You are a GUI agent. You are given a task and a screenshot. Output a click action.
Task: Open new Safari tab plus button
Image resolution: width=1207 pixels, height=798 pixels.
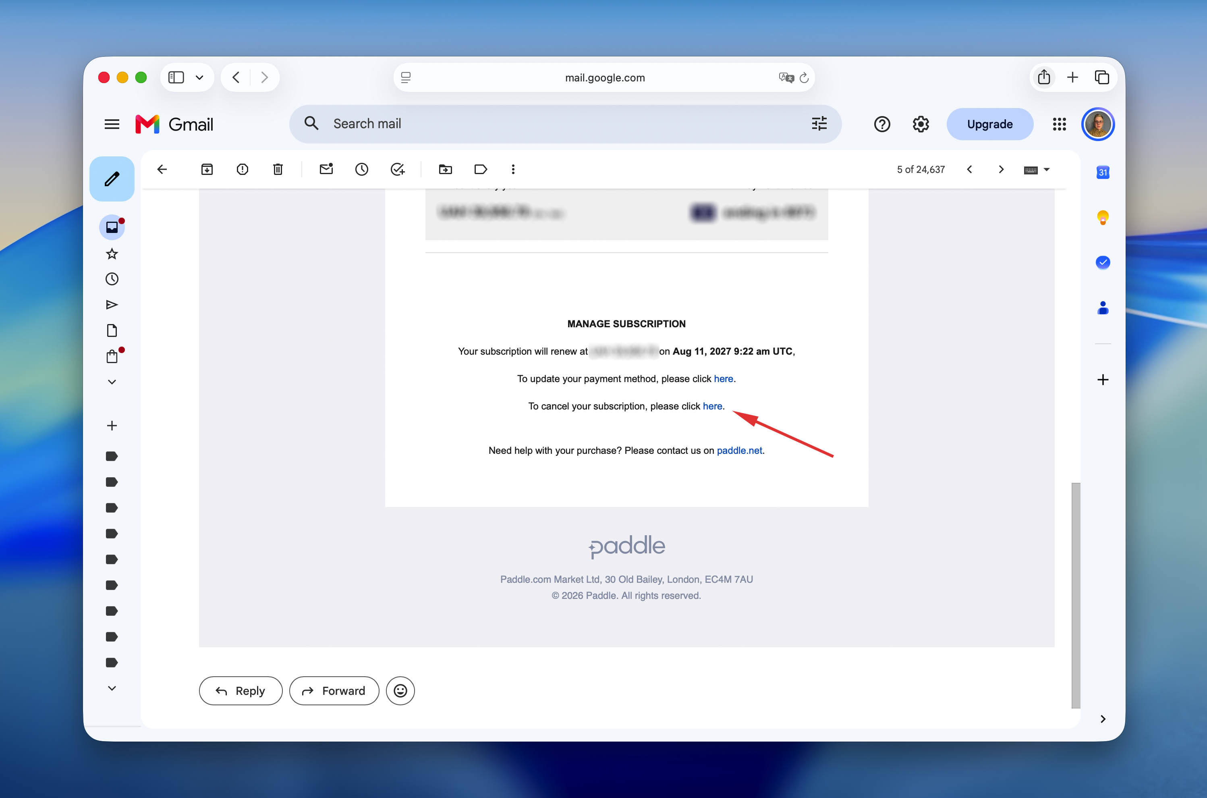(1072, 77)
